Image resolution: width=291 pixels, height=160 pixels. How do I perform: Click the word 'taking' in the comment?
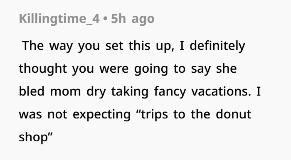(130, 92)
